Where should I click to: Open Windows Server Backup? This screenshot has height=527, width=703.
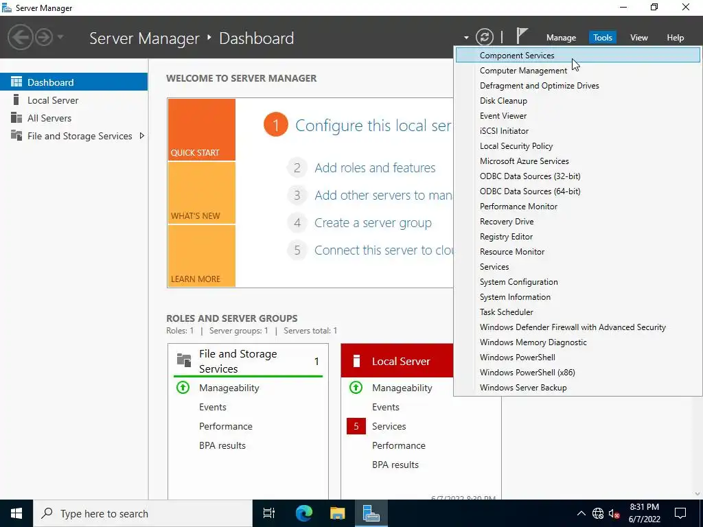pyautogui.click(x=577, y=388)
